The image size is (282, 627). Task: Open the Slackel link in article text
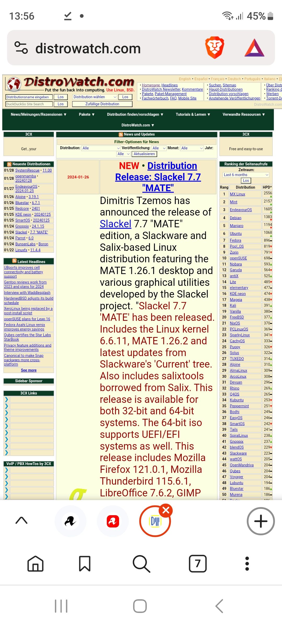click(115, 224)
